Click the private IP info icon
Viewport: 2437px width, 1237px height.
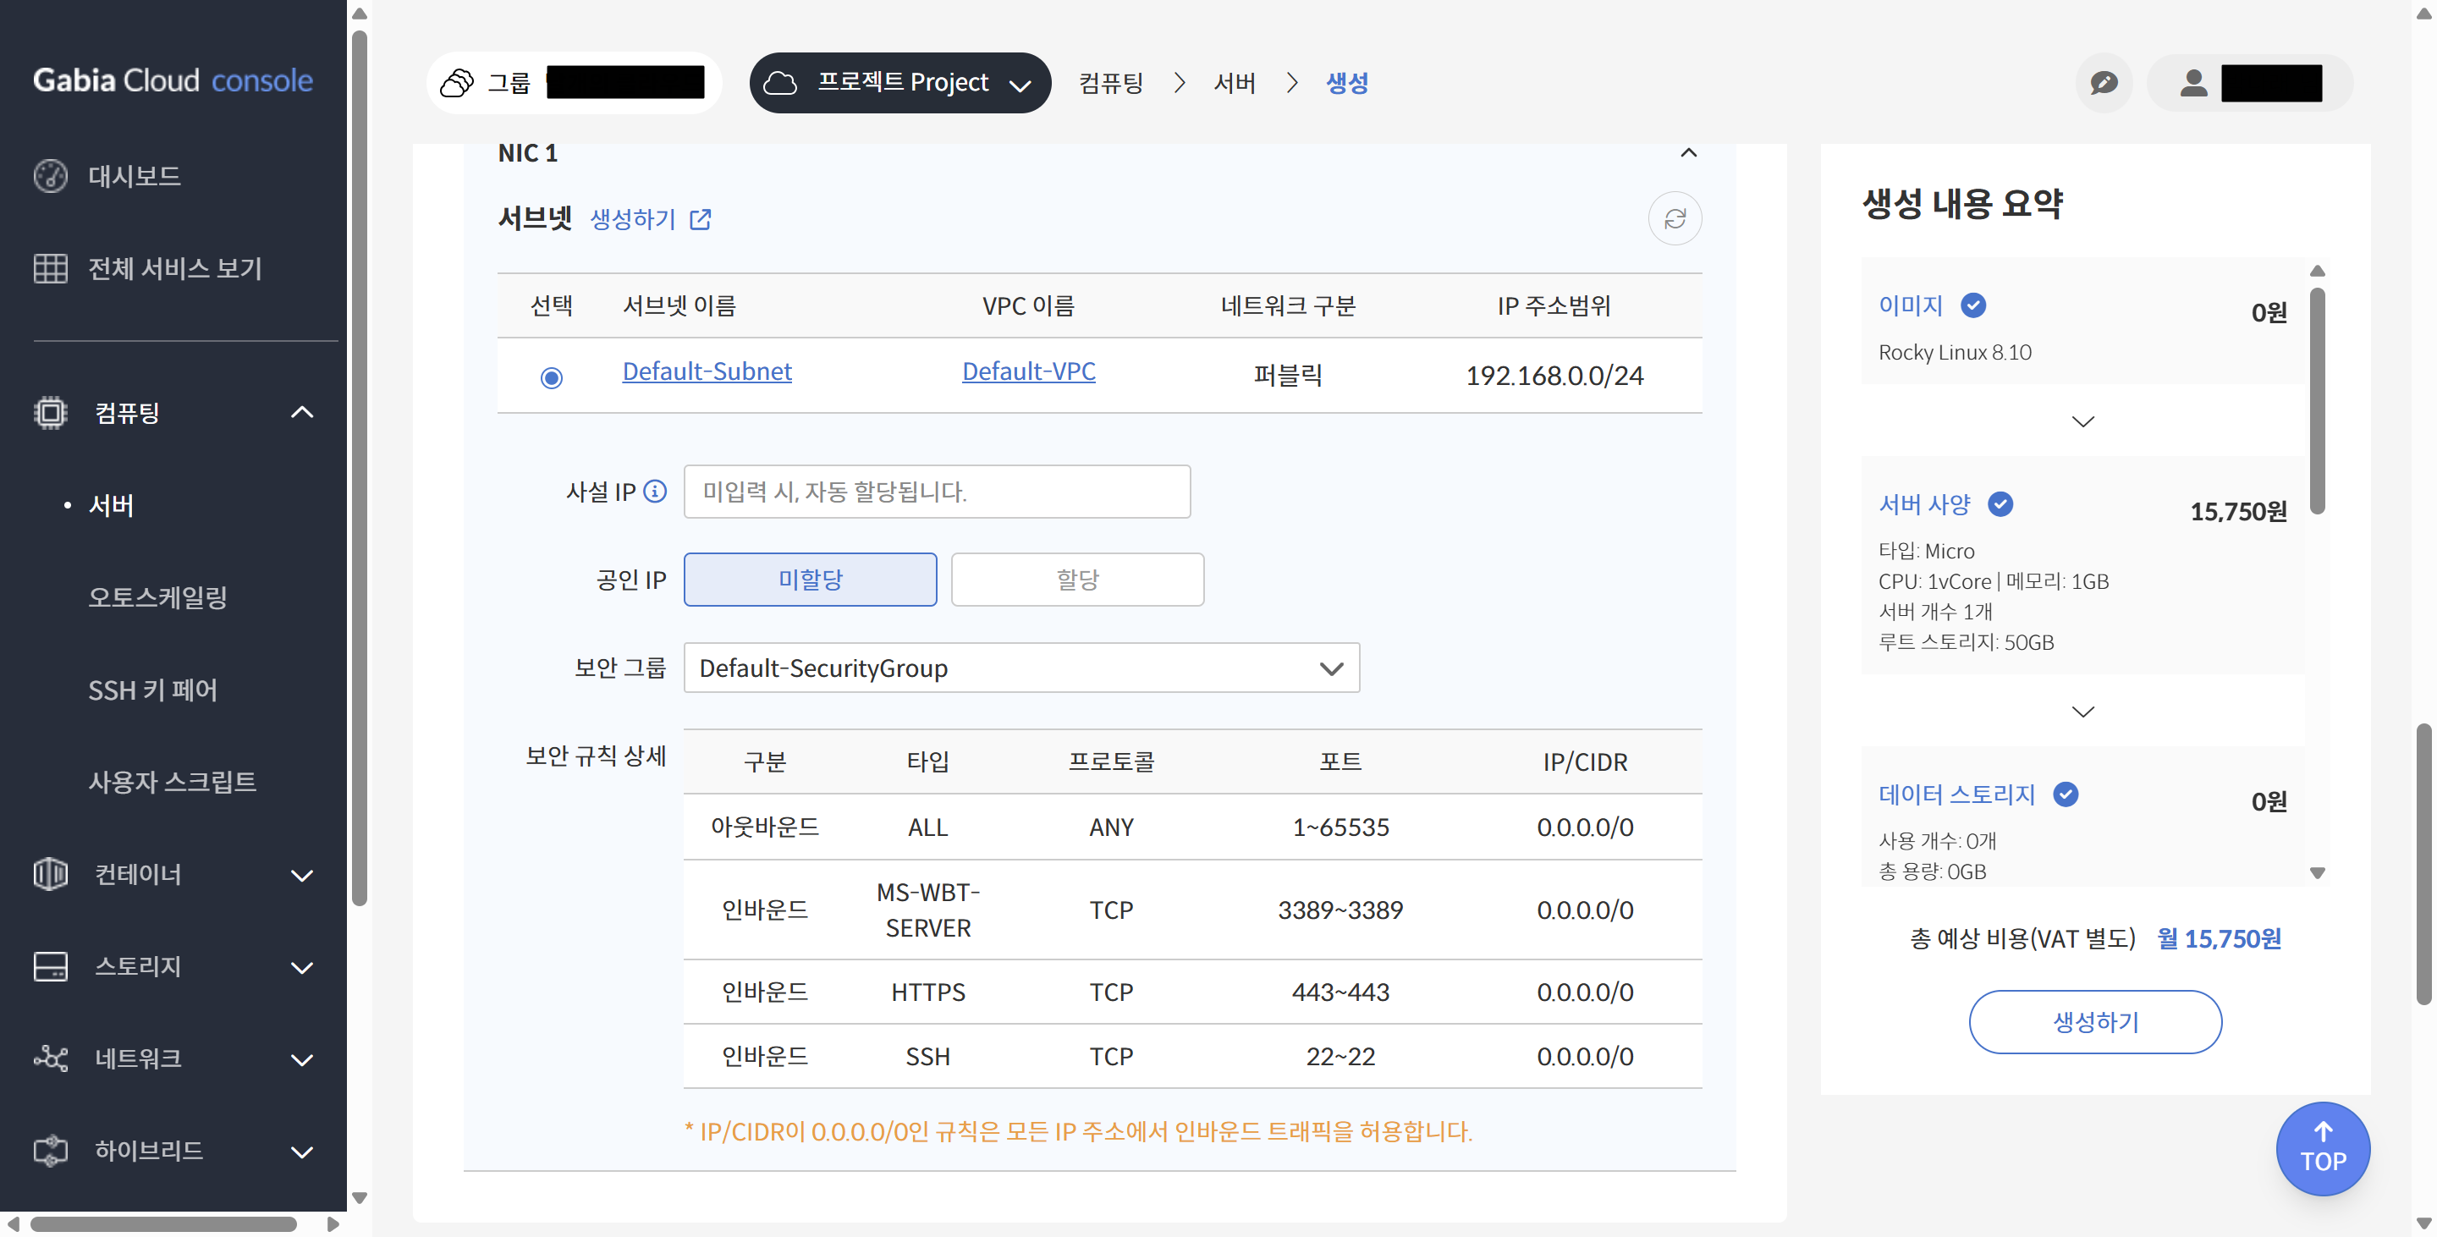click(655, 491)
